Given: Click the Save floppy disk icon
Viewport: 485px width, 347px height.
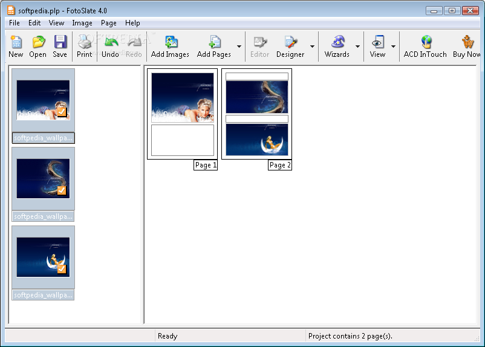Looking at the screenshot, I should [x=60, y=42].
